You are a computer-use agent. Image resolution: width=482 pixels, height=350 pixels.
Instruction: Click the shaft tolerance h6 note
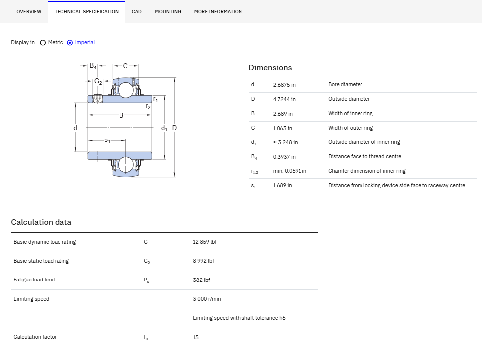[239, 318]
